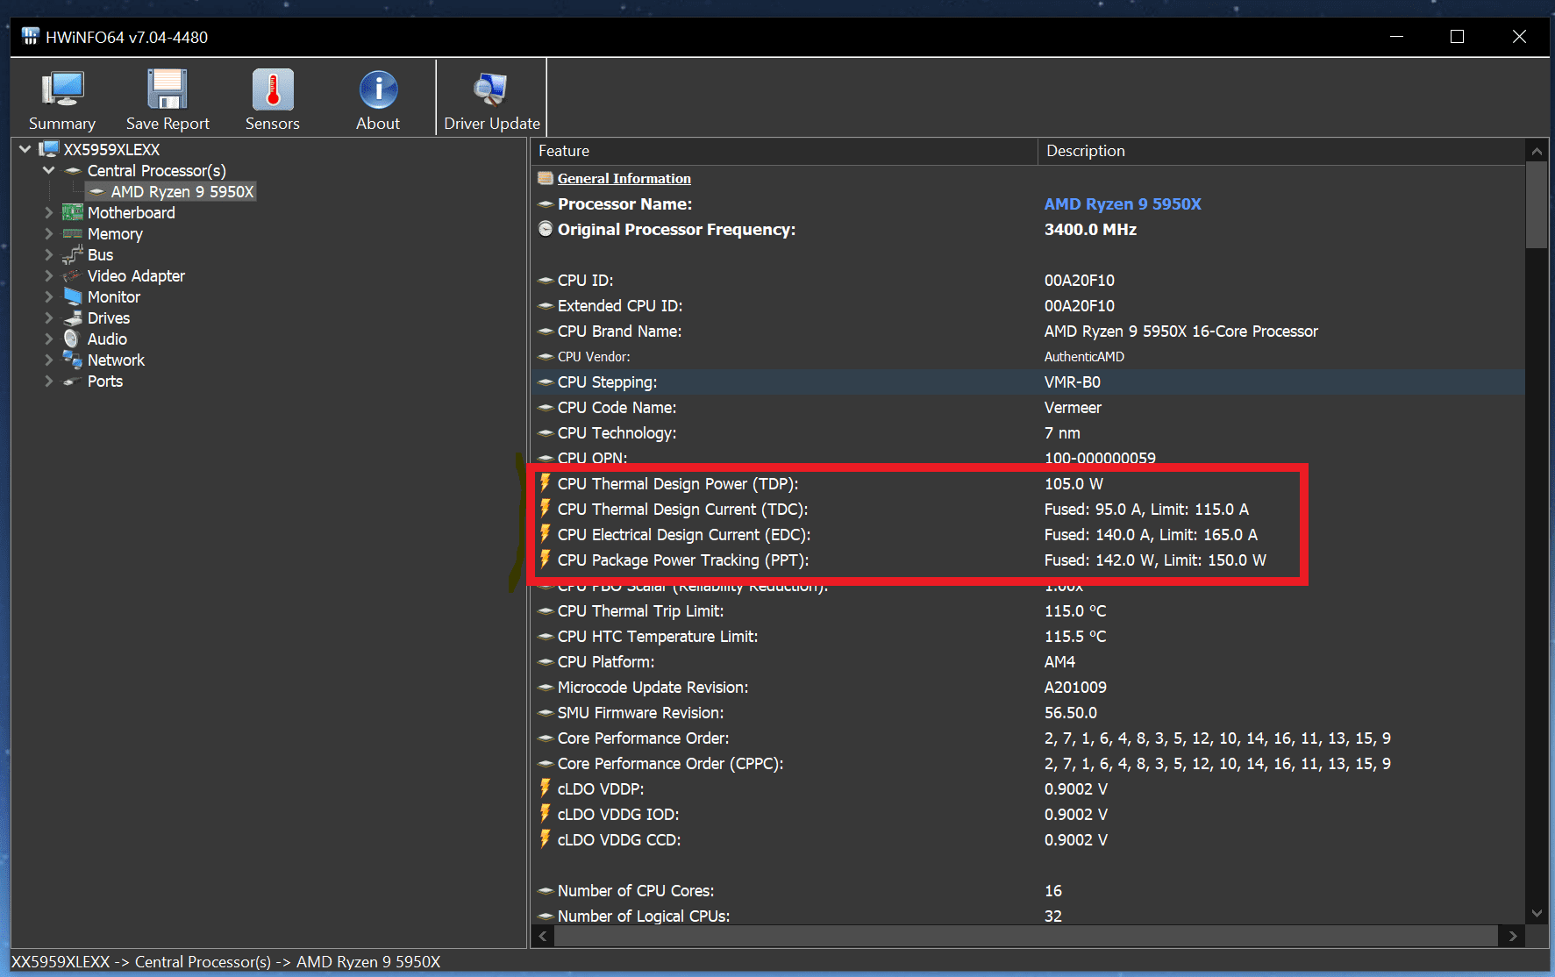Collapse the XX5959XLEXX root node
Viewport: 1555px width, 977px height.
25,149
